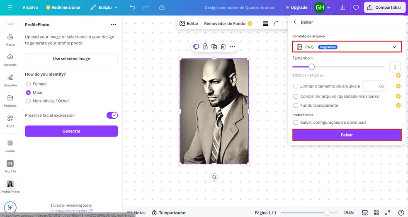Open the ProfilePhoto app in sidebar

(10, 187)
